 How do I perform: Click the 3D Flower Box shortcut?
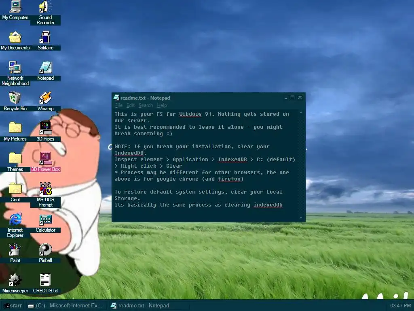(45, 162)
